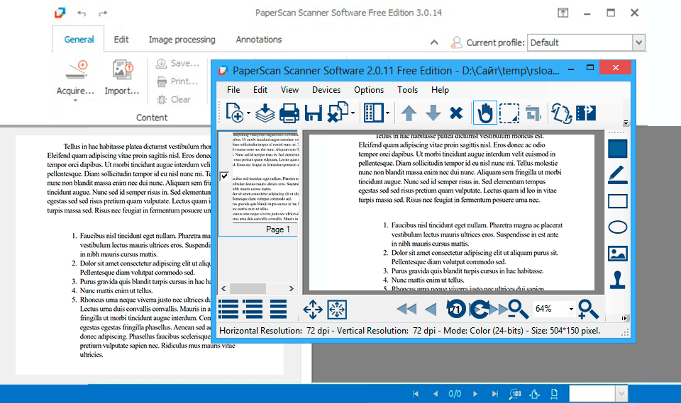Open the Annotations ribbon tab
Screen dimensions: 681x403
click(259, 40)
